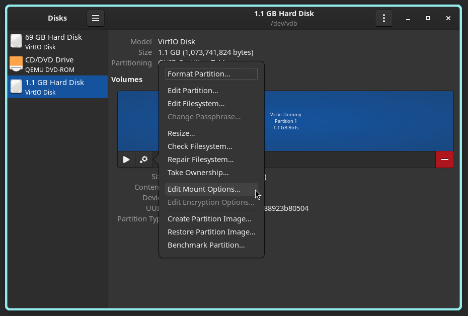Choose Restore Partition Image
This screenshot has height=316, width=468.
click(x=211, y=232)
